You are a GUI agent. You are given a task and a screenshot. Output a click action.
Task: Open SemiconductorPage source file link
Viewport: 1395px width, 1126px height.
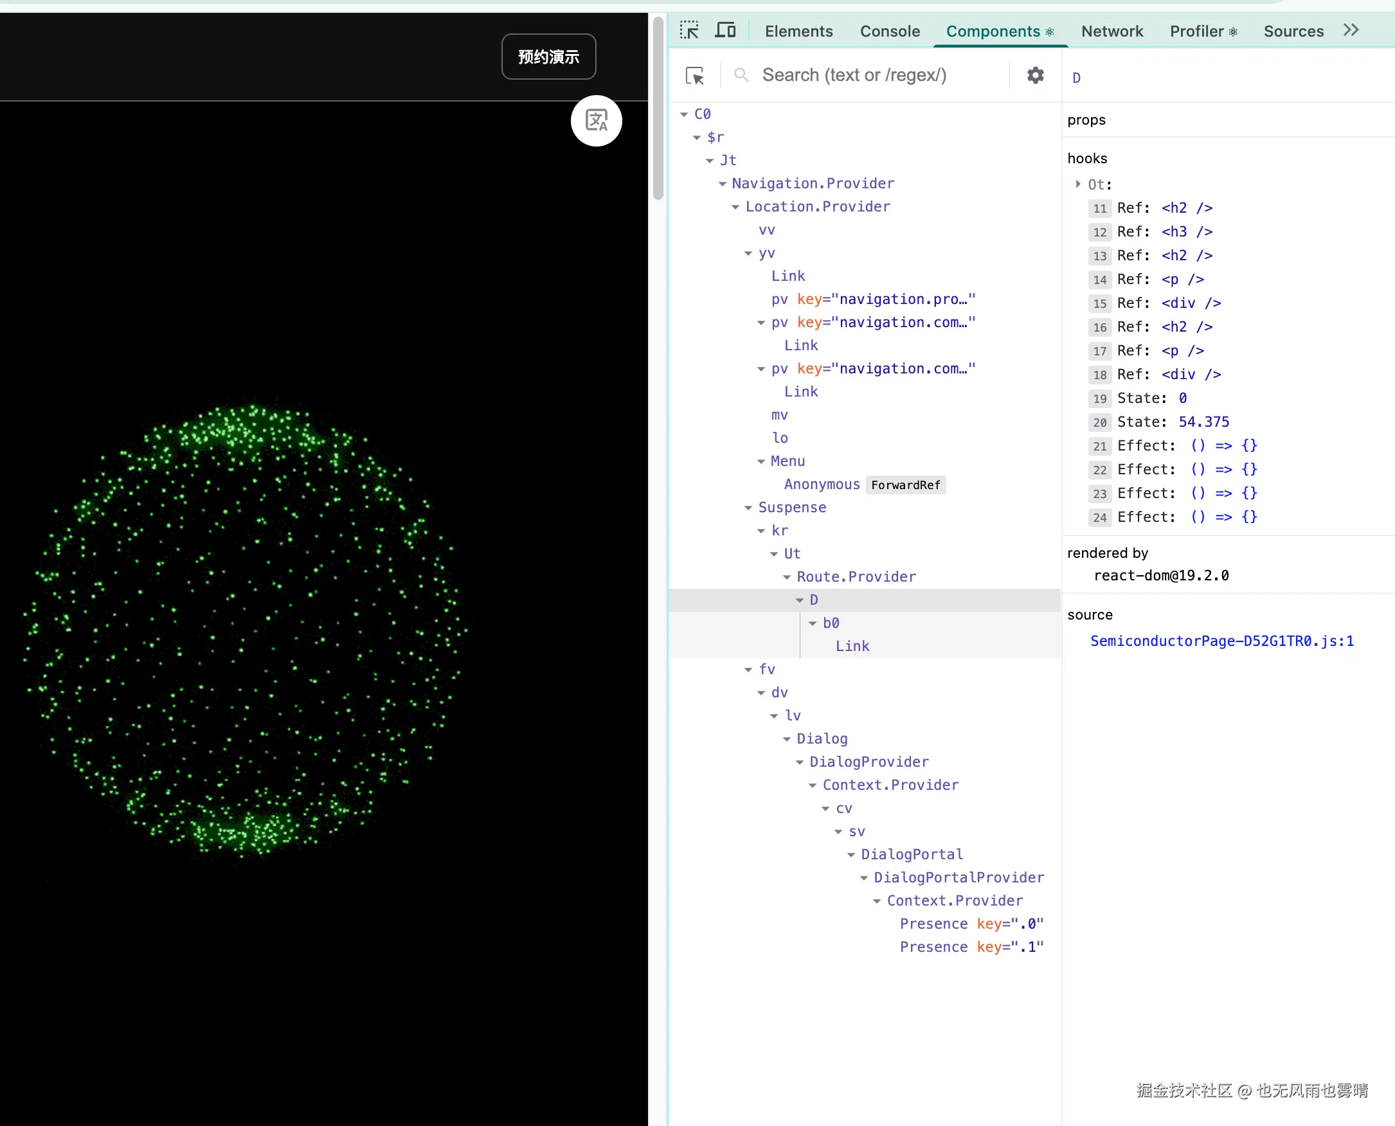point(1221,641)
